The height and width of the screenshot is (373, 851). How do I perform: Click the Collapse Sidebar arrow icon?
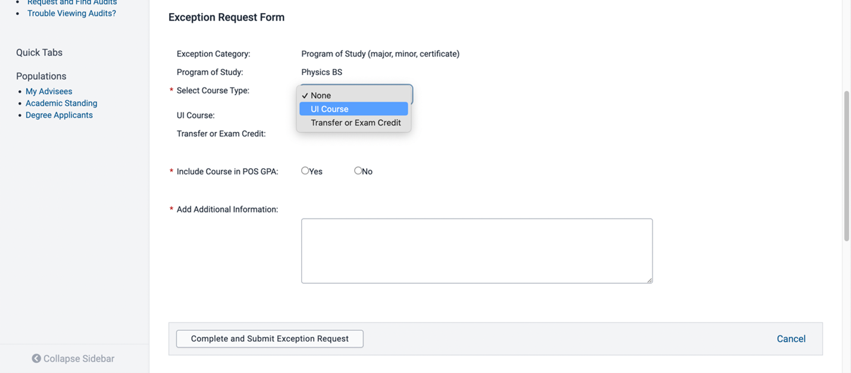[36, 358]
